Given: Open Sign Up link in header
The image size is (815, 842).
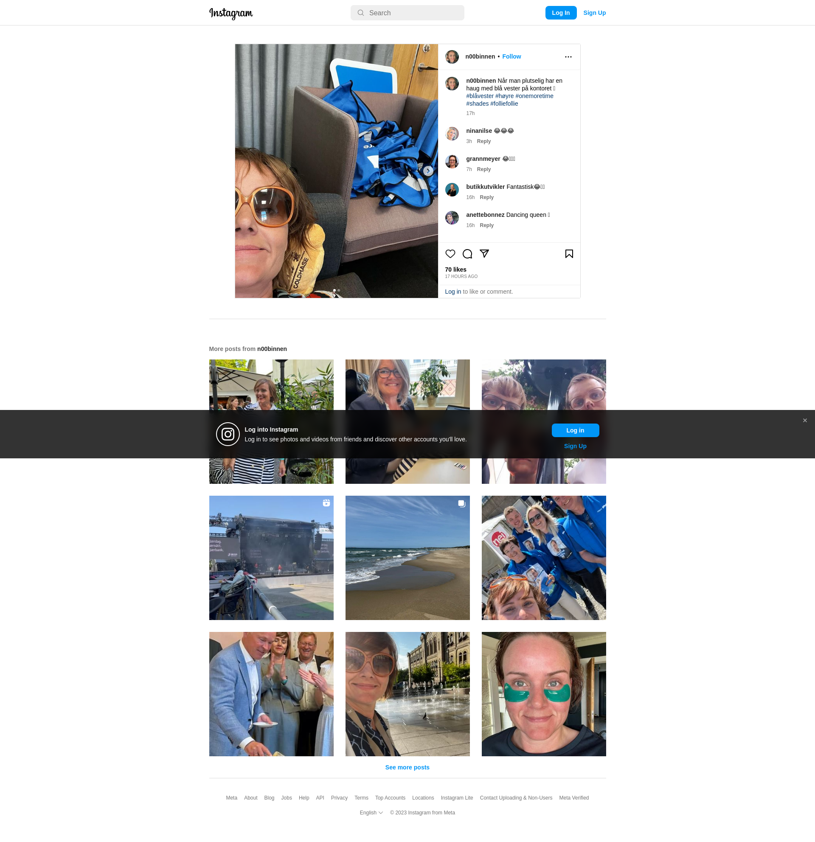Looking at the screenshot, I should click(594, 13).
